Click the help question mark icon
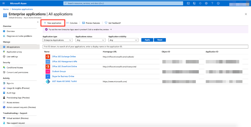The image size is (251, 127). 212,3
